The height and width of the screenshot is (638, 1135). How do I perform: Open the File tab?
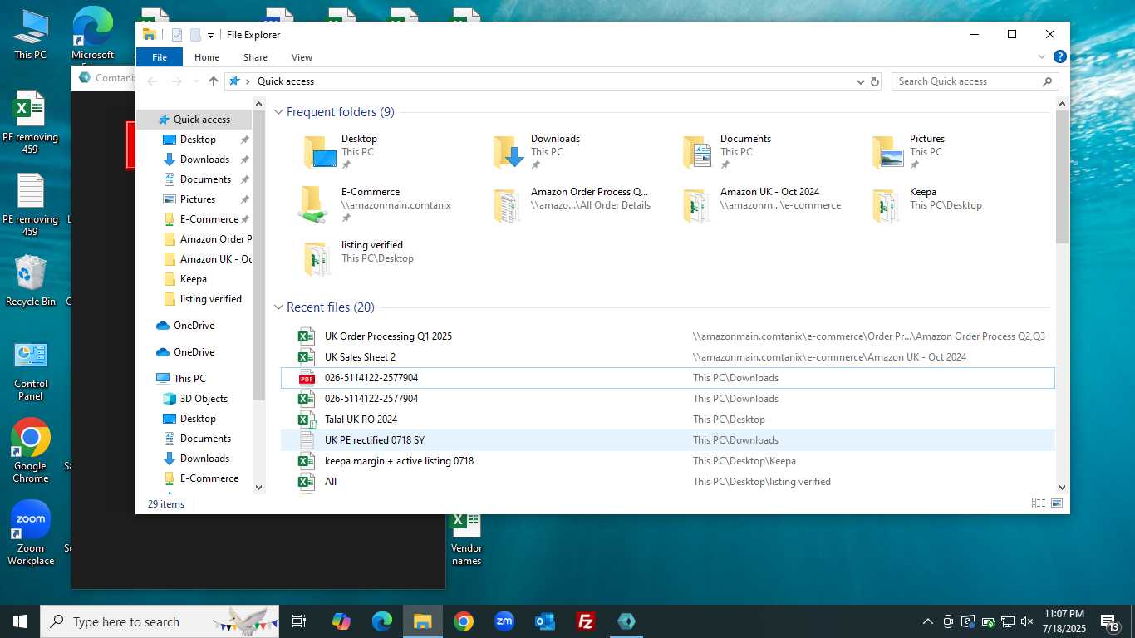[160, 57]
